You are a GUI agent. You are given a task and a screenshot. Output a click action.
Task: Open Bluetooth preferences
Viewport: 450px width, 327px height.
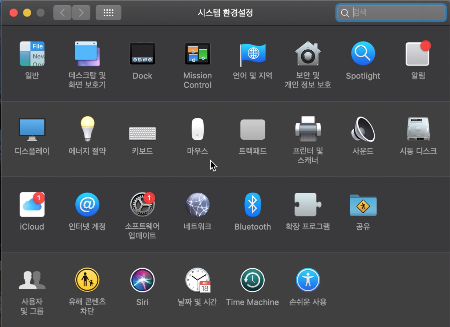point(253,205)
